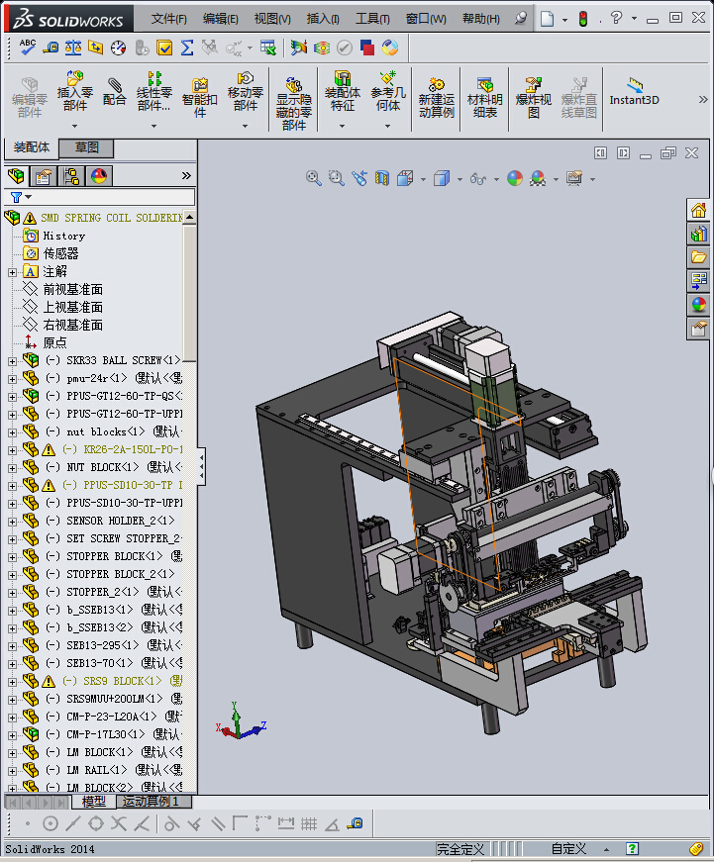Click 自定义 unit system status
Screen dimensions: 714x862
568,849
